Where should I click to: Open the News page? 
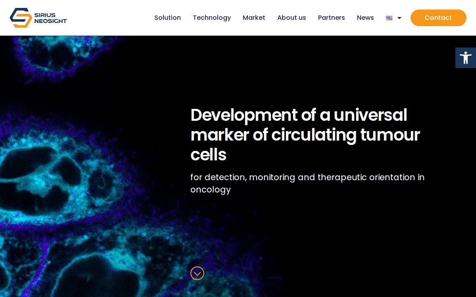tap(365, 18)
